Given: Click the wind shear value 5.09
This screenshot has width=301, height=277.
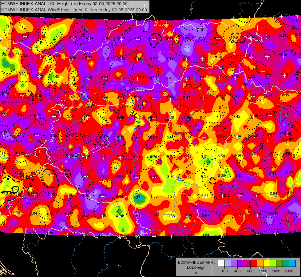Looking at the screenshot, I should tap(137, 196).
